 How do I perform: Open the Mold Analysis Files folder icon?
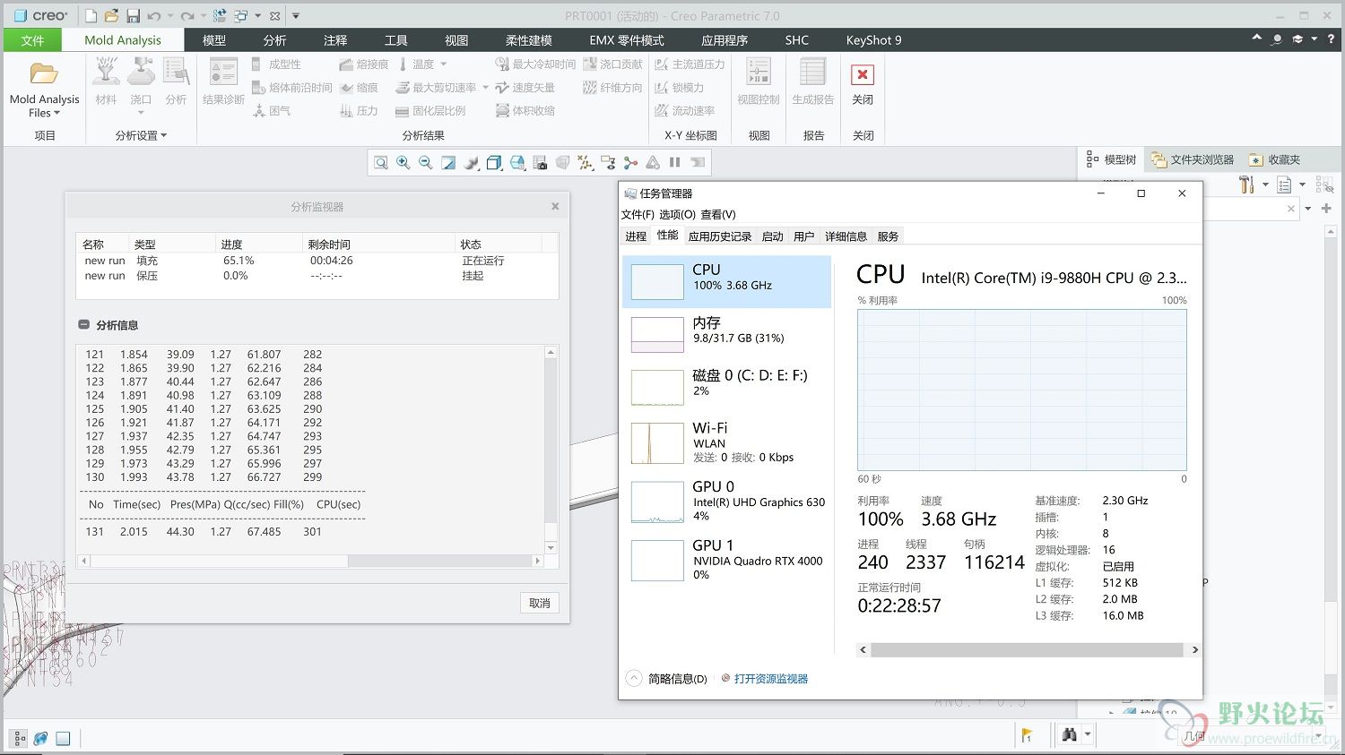tap(44, 73)
